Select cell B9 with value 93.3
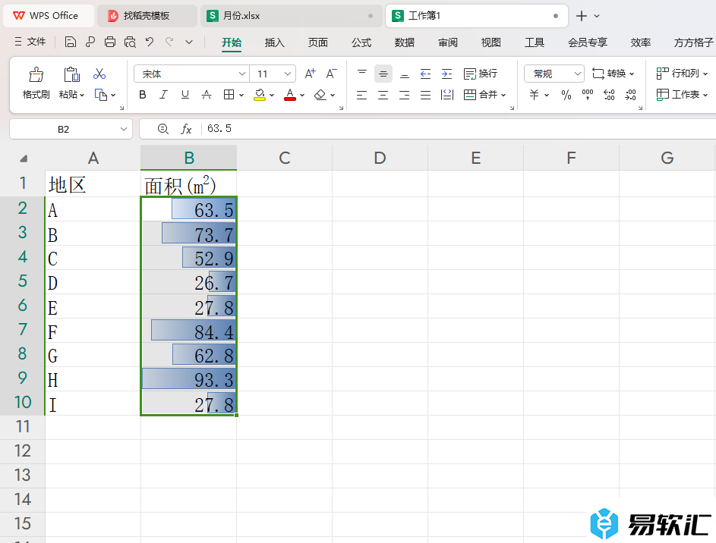 tap(188, 379)
